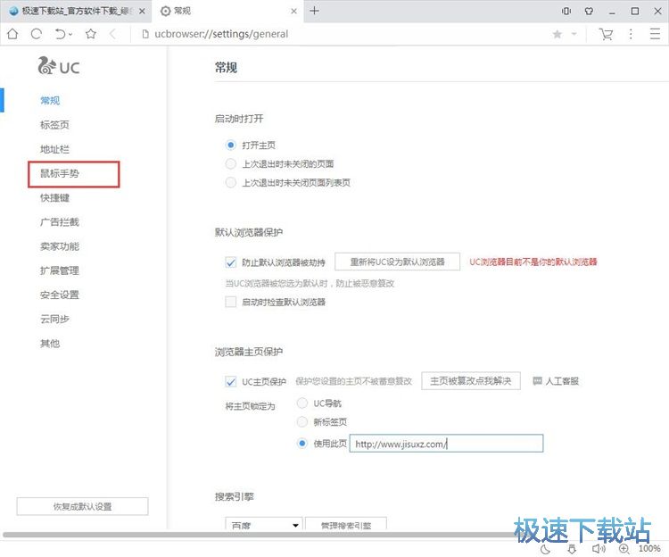Click the 重新将UC设为默认浏览器 button
This screenshot has height=557, width=669.
pyautogui.click(x=397, y=262)
